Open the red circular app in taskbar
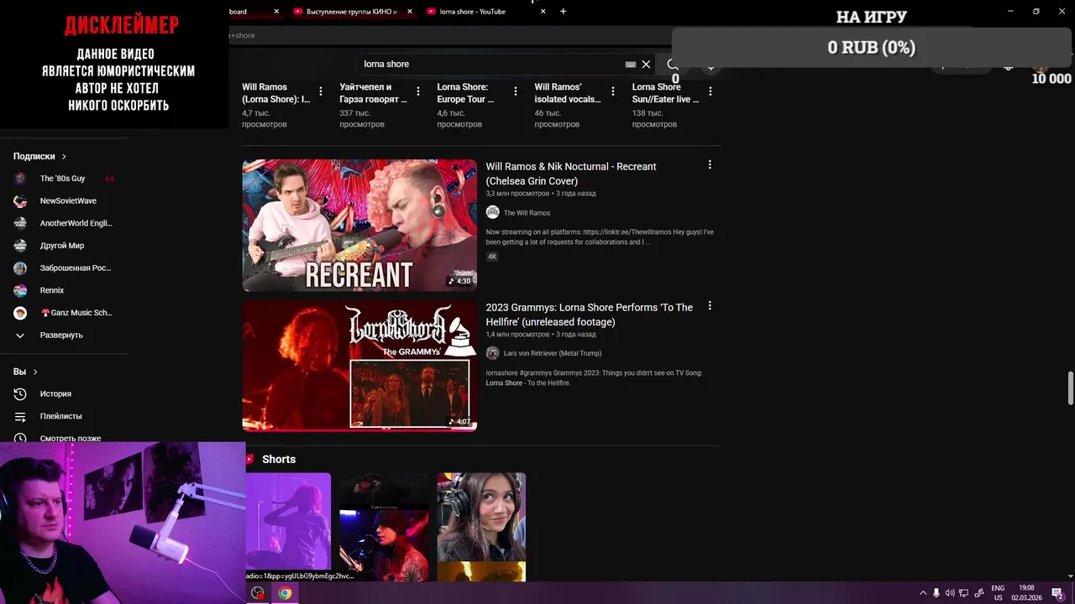Screen dimensions: 1075x604 point(258,593)
